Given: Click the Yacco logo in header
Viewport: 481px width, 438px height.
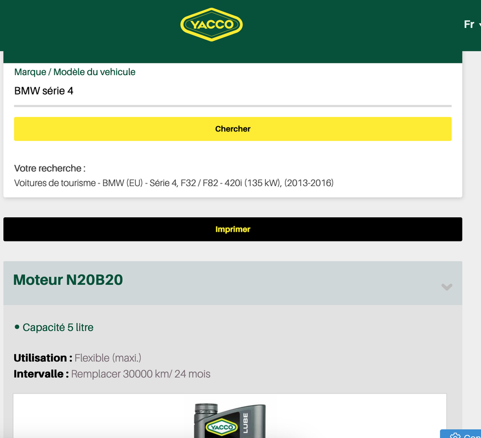Looking at the screenshot, I should click(211, 25).
